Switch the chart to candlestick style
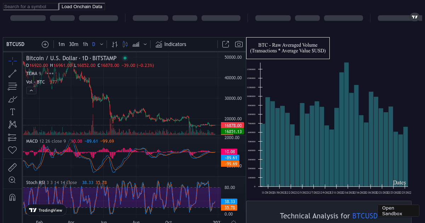 click(x=124, y=44)
